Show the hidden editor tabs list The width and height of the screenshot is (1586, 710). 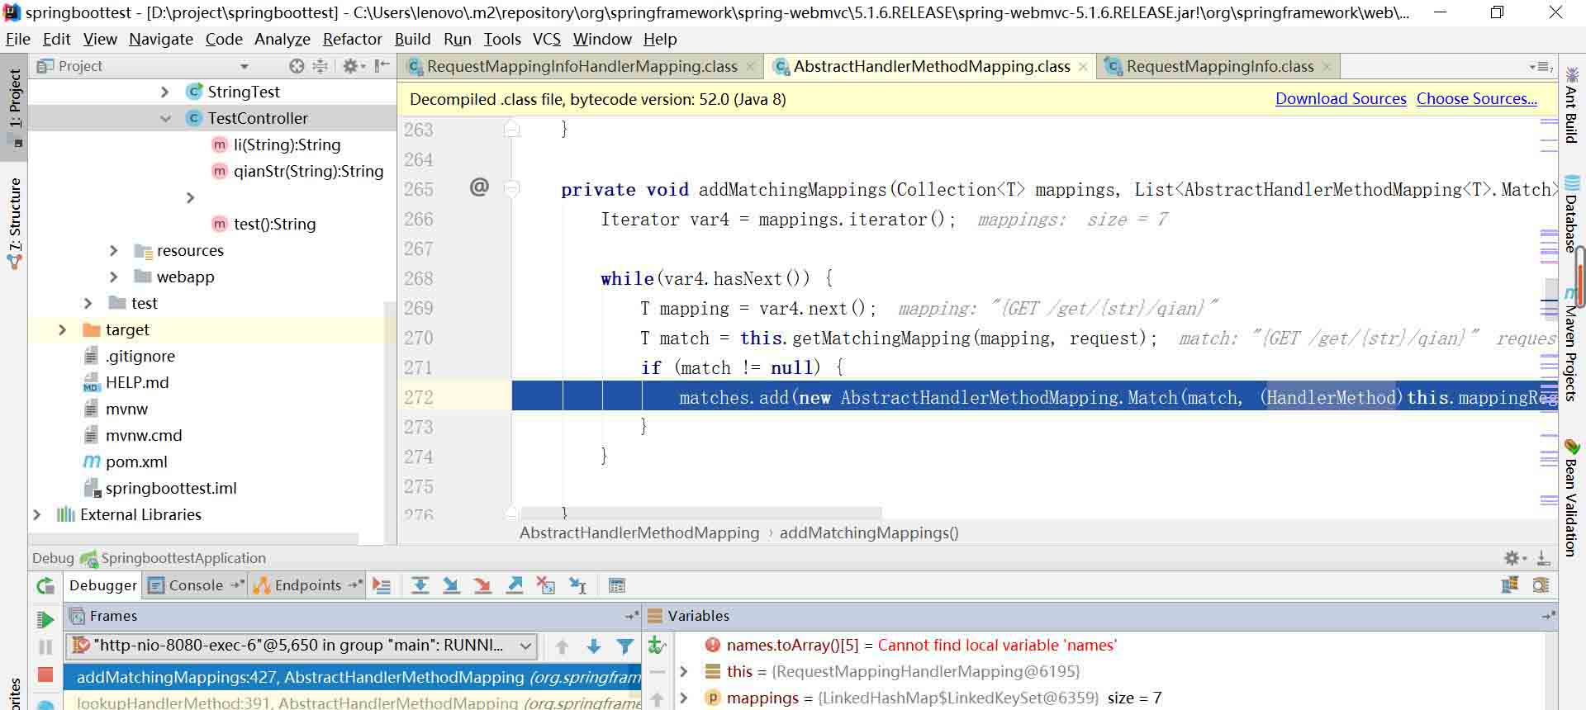click(1541, 67)
